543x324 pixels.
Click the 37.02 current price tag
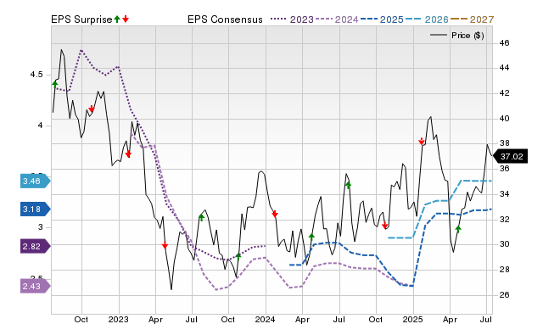(510, 156)
